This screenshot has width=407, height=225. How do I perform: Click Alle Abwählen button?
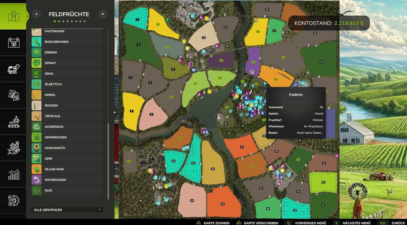67,210
